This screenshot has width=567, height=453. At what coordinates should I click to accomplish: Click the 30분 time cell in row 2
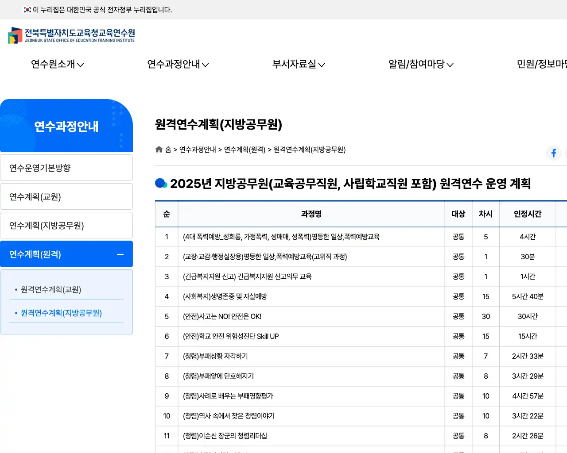[x=528, y=257]
